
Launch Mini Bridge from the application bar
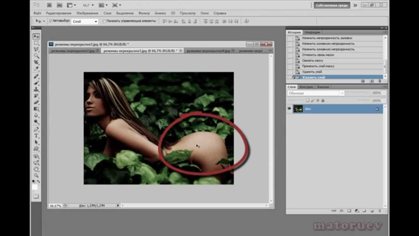(x=60, y=5)
